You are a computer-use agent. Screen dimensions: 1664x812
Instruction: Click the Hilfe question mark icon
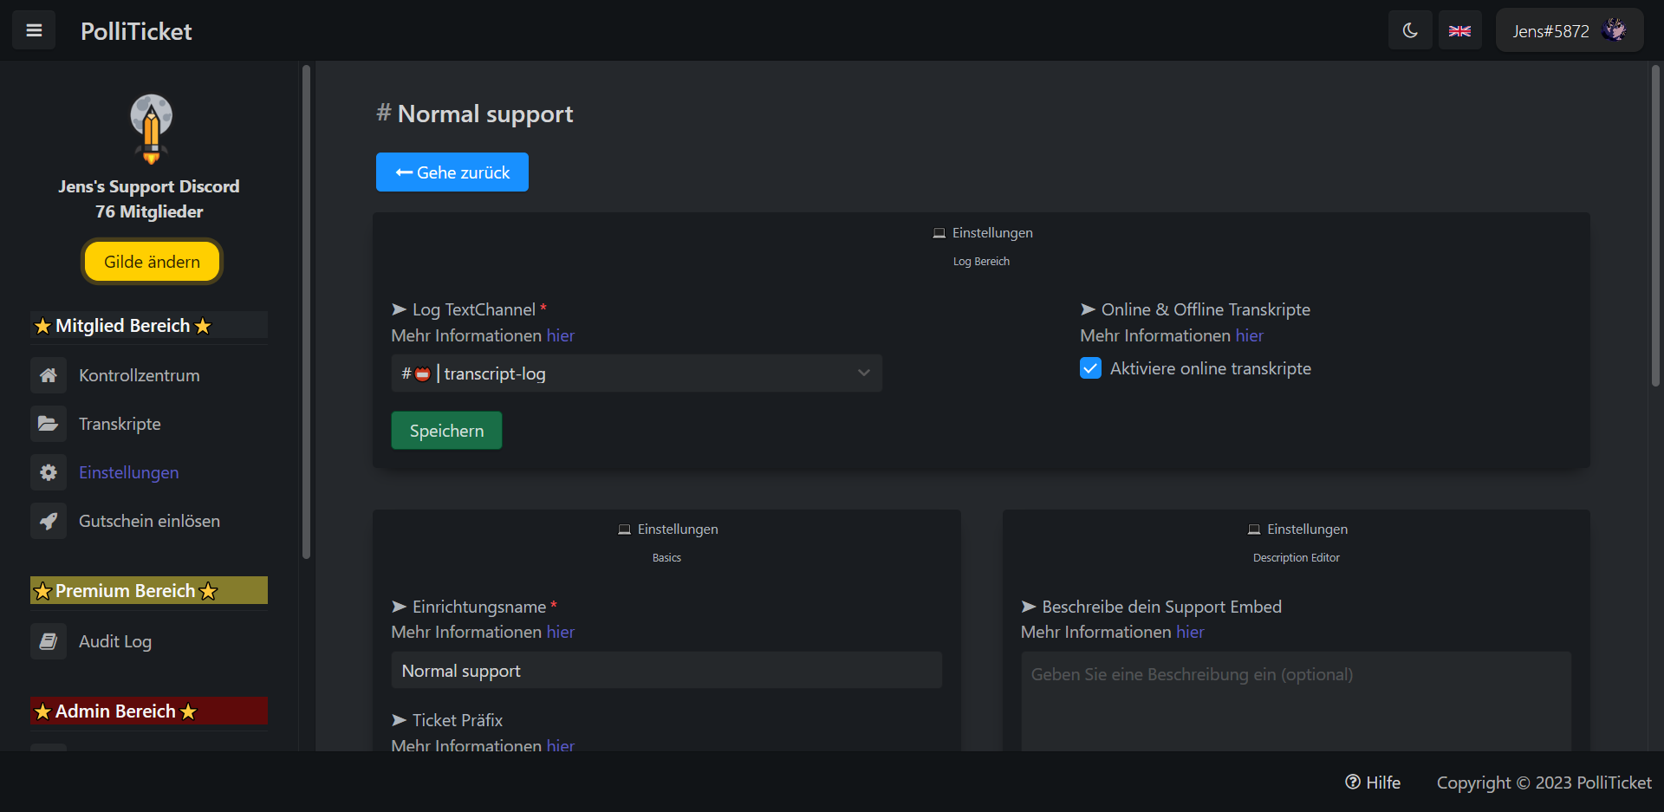pyautogui.click(x=1352, y=782)
